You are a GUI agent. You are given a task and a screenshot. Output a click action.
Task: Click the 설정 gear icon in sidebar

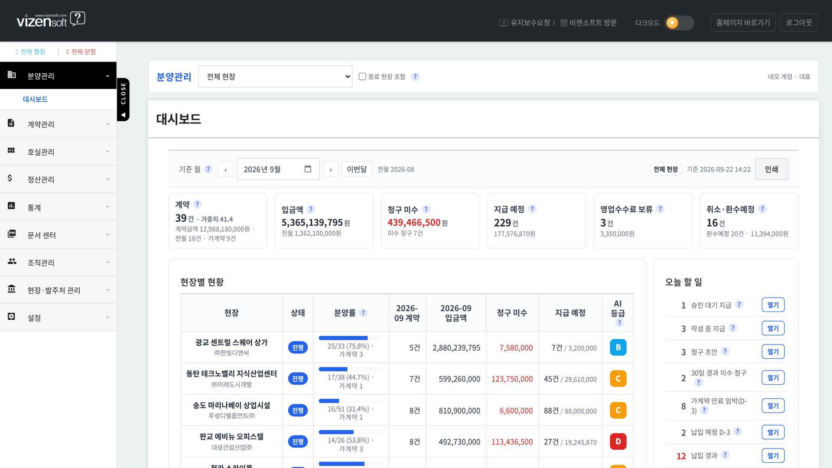[x=11, y=316]
